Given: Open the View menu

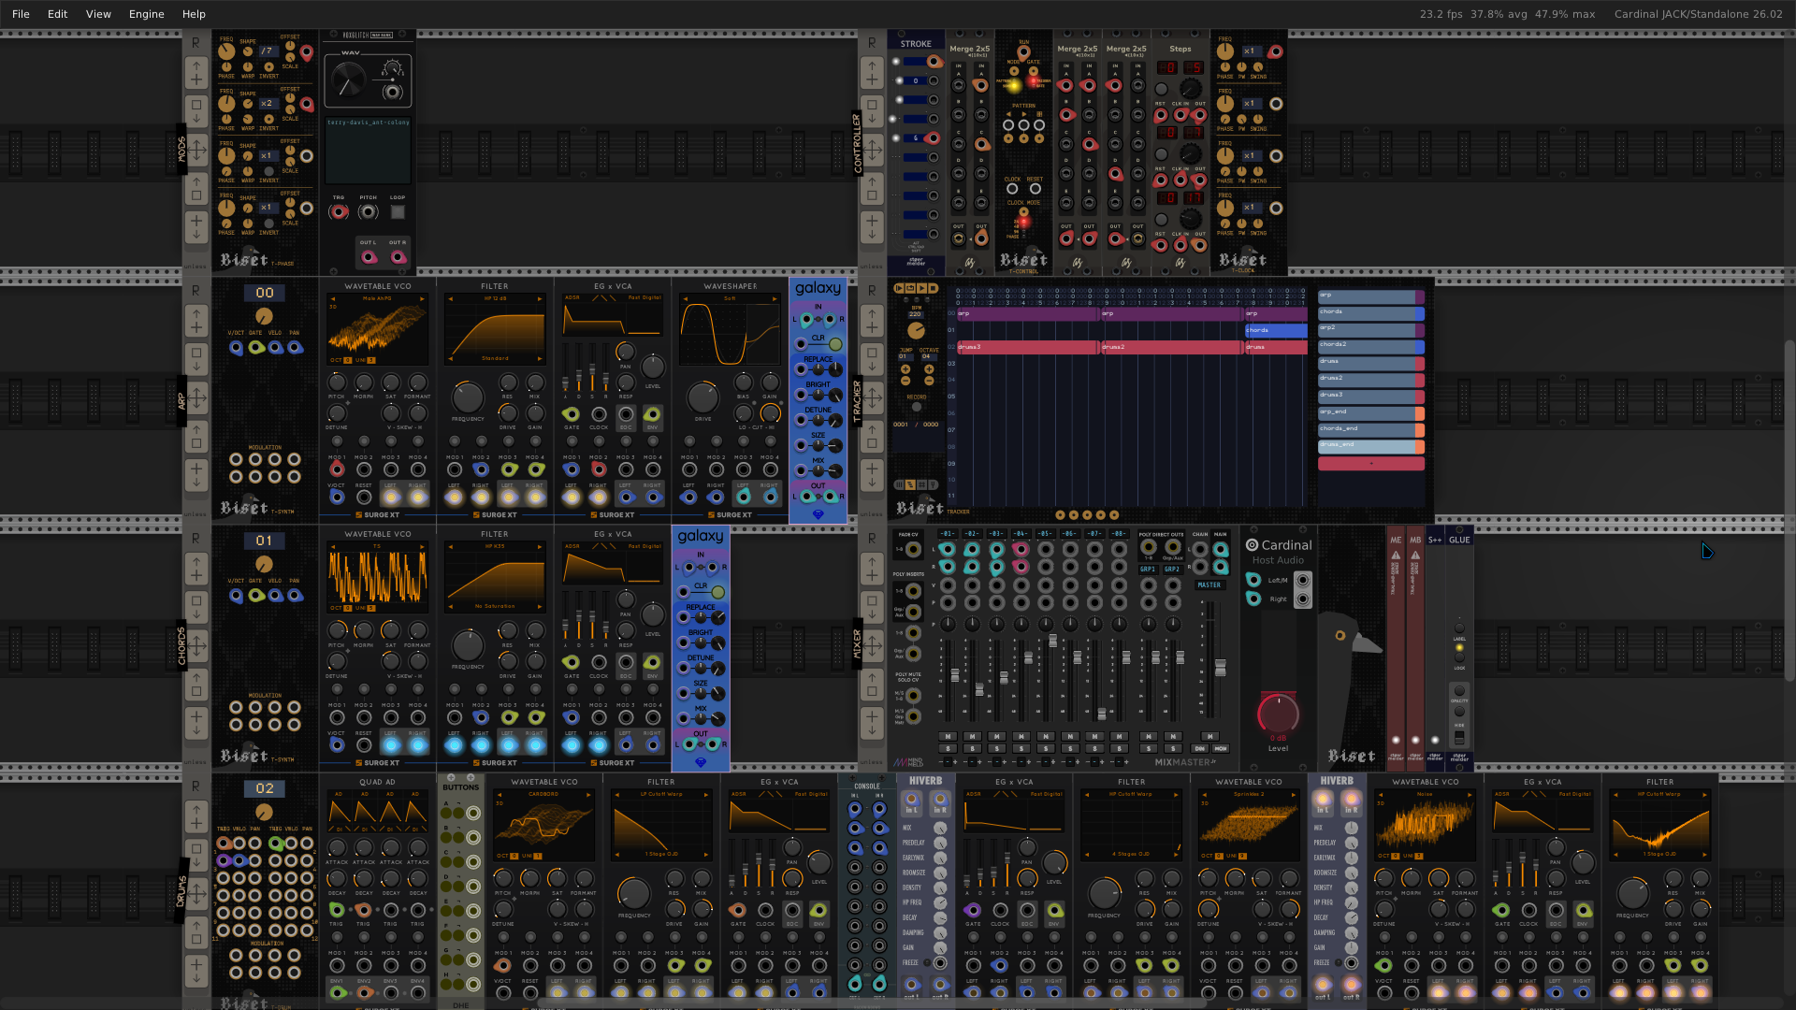Looking at the screenshot, I should [x=98, y=14].
